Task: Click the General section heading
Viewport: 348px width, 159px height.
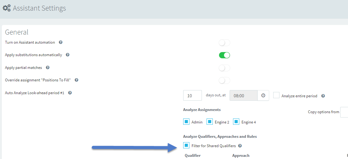Action: pyautogui.click(x=17, y=32)
